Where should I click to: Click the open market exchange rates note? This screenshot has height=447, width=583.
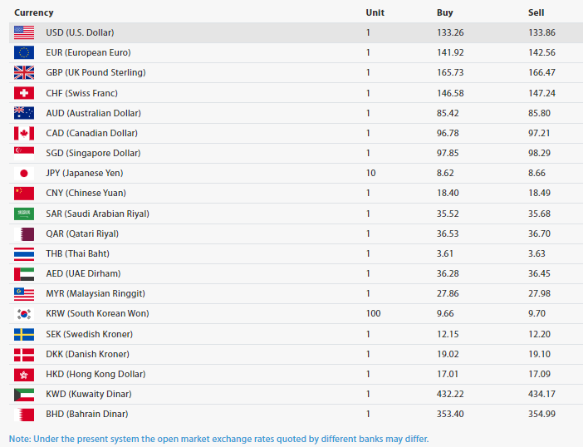click(219, 438)
